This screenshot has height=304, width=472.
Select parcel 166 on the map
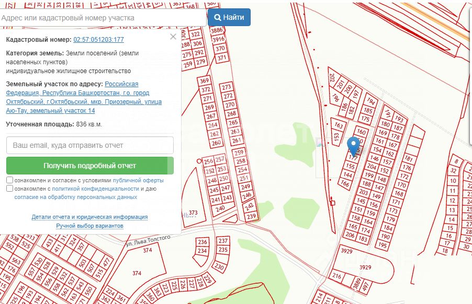[x=345, y=183]
